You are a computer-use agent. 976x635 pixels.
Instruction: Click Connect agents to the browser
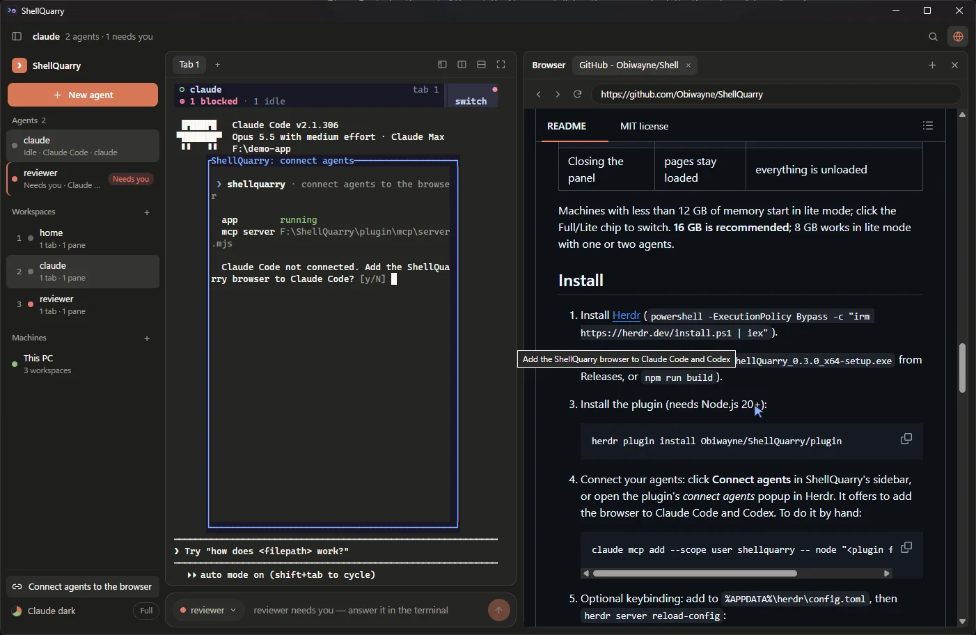pos(83,586)
